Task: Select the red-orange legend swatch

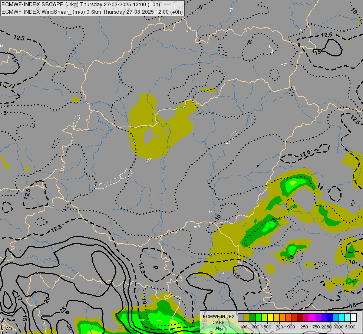Action: [x=288, y=317]
